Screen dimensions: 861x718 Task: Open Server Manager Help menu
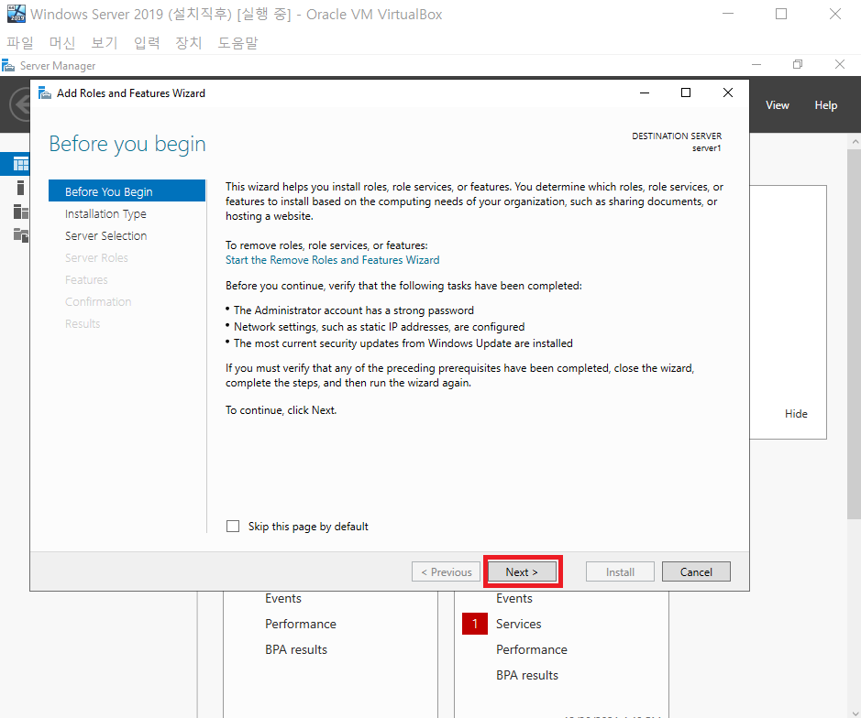coord(825,105)
